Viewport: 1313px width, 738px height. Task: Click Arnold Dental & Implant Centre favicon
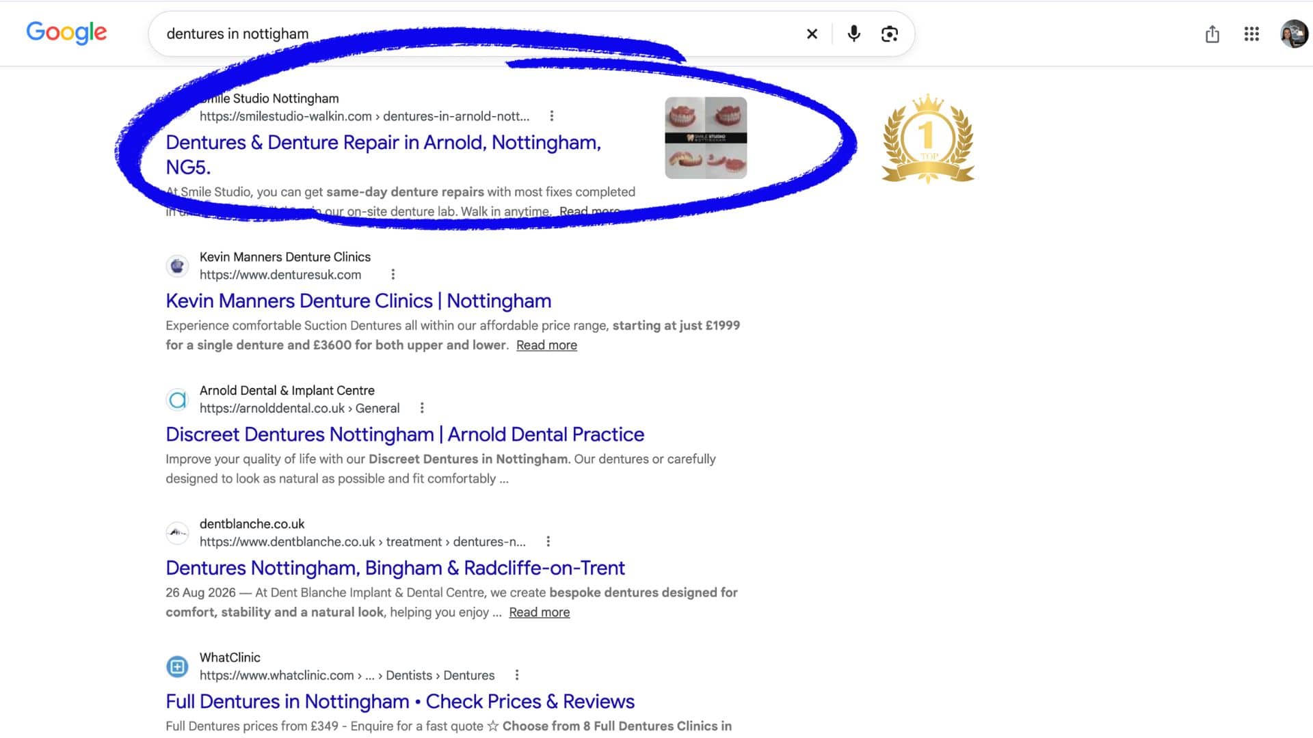pyautogui.click(x=177, y=400)
